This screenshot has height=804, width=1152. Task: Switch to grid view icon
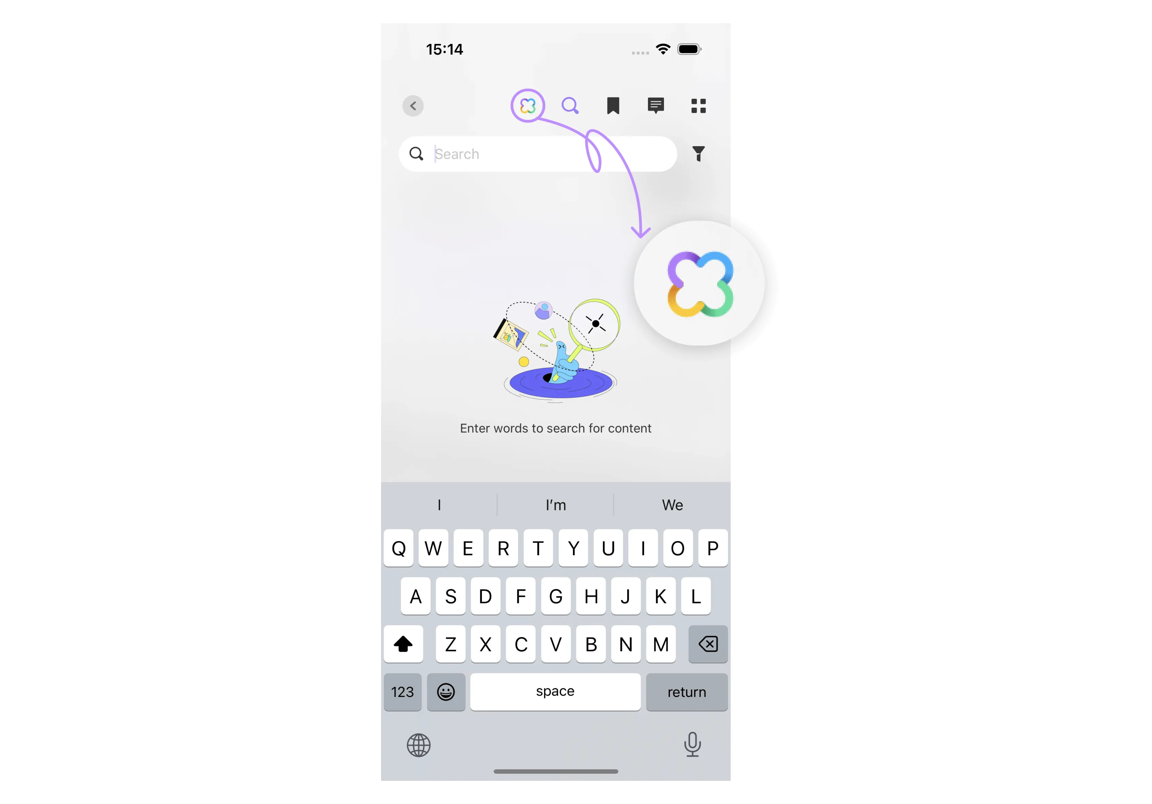[699, 105]
